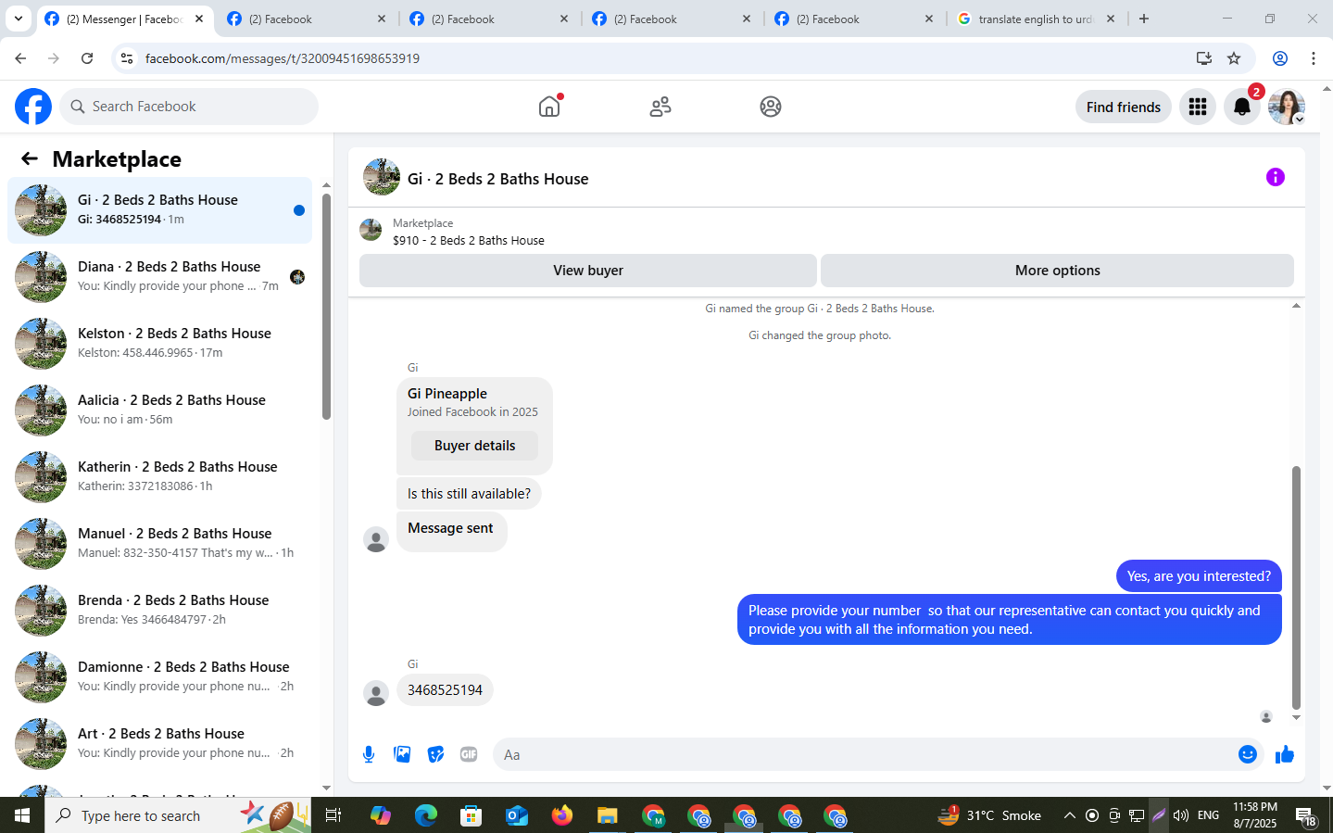Click the install app icon in address bar
1333x833 pixels.
[x=1203, y=58]
